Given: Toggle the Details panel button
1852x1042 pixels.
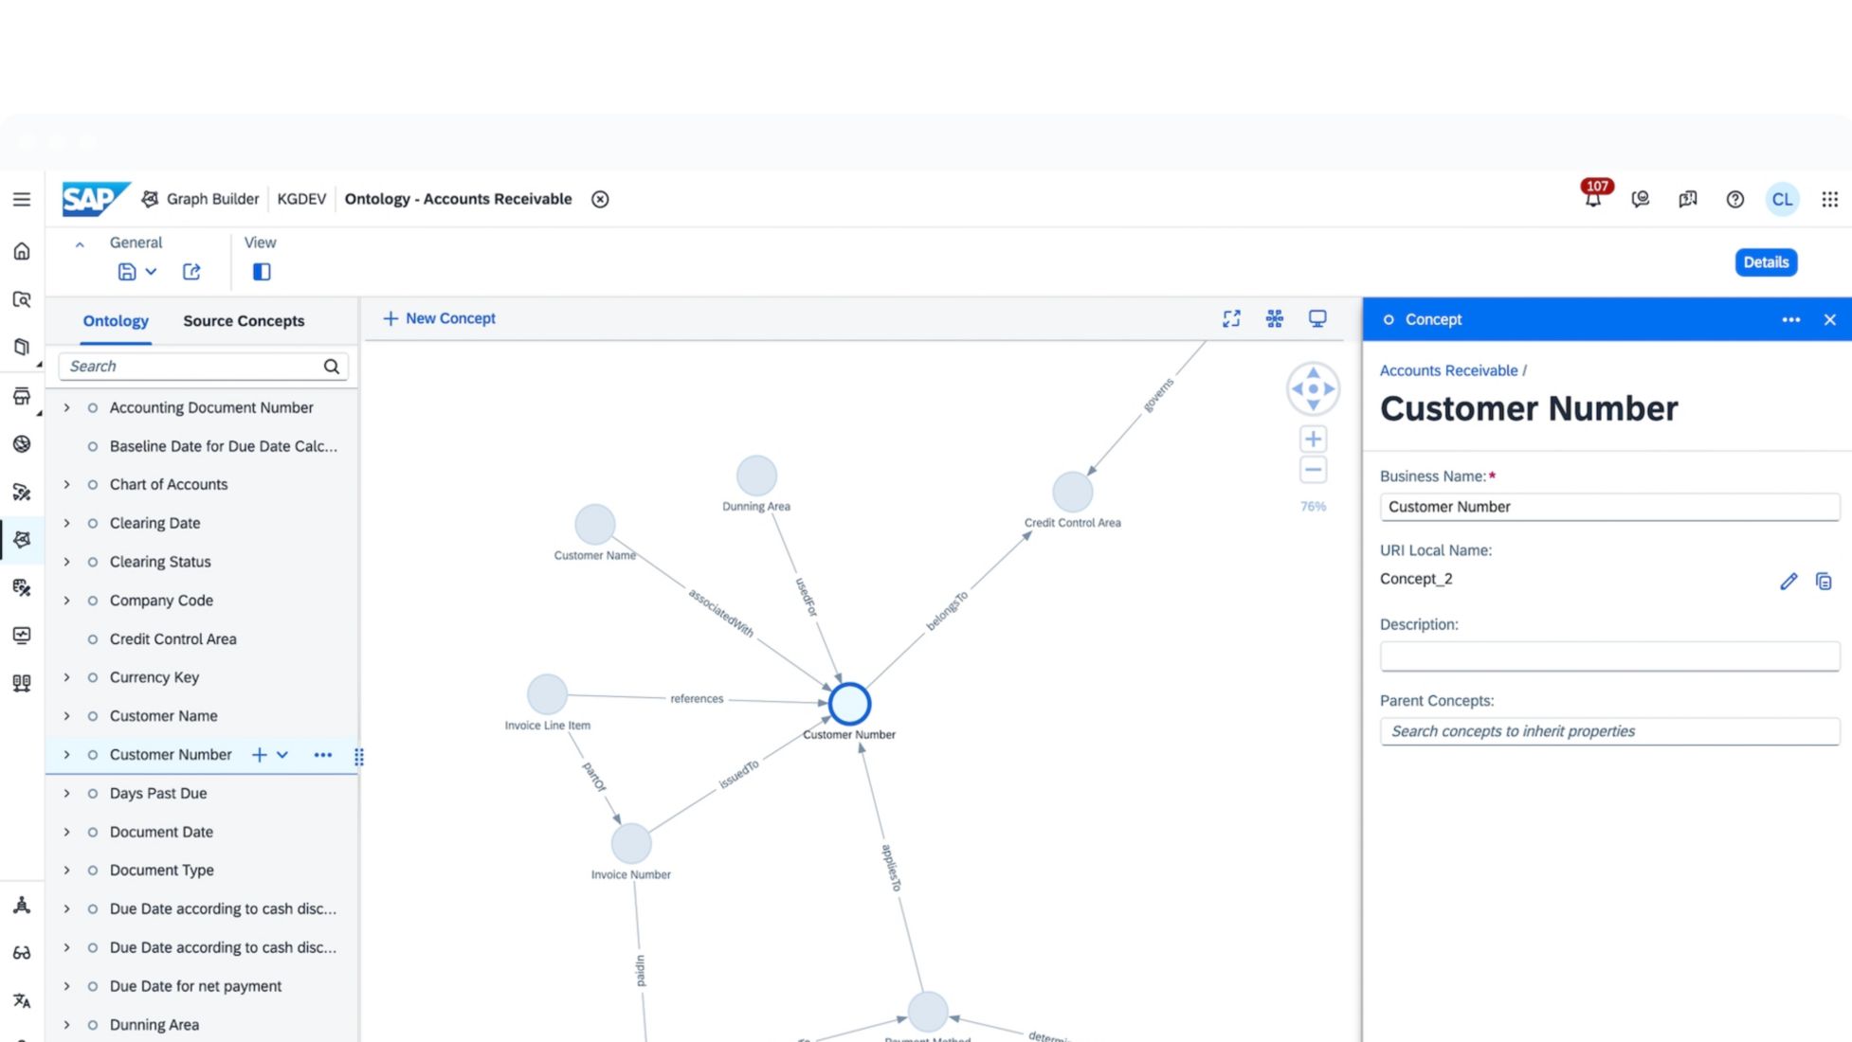Looking at the screenshot, I should (x=1765, y=262).
